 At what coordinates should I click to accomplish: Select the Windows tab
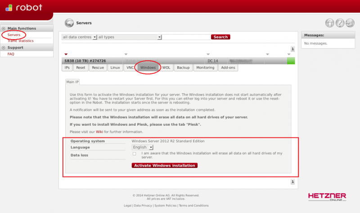point(148,68)
